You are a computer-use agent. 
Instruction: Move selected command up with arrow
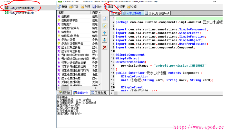(x=105, y=33)
